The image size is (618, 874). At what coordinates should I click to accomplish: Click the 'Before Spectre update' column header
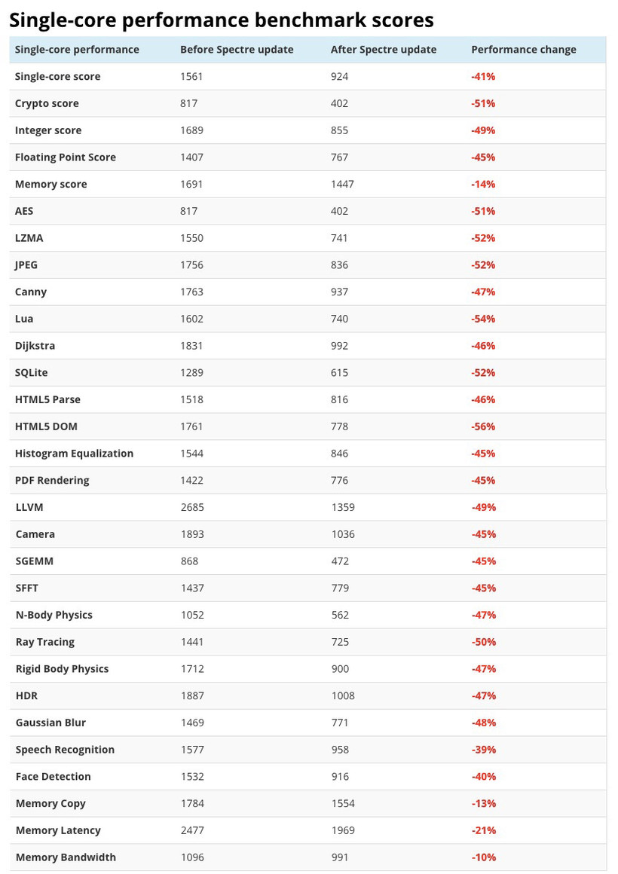pyautogui.click(x=237, y=50)
